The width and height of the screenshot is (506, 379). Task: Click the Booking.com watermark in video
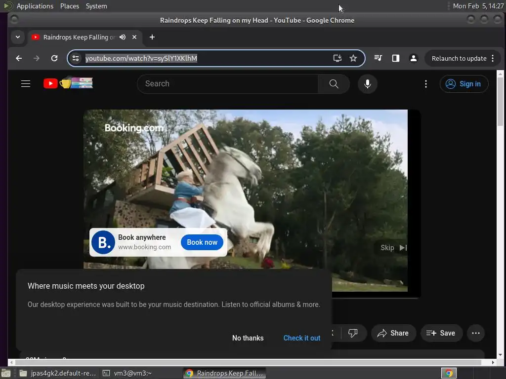pos(134,128)
